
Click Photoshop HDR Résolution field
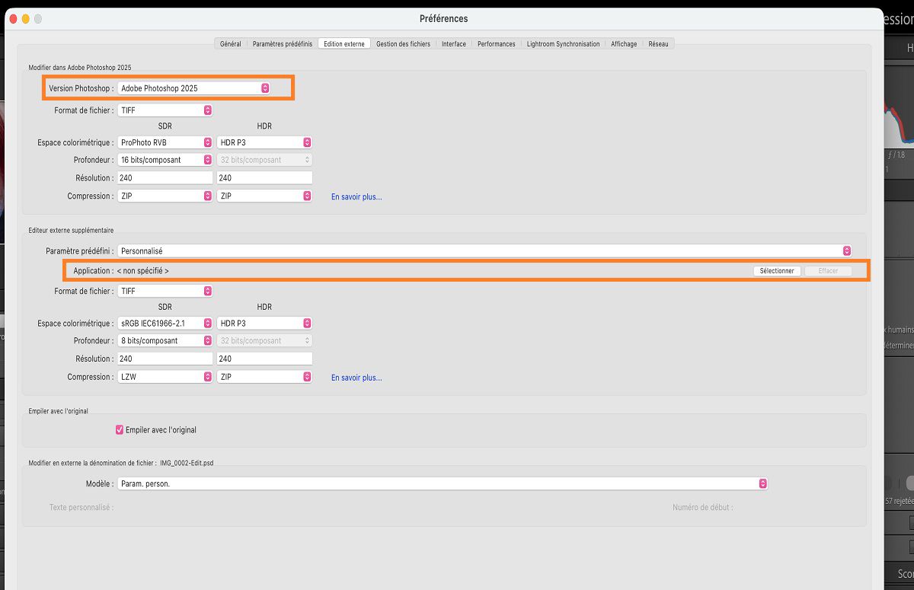(264, 178)
